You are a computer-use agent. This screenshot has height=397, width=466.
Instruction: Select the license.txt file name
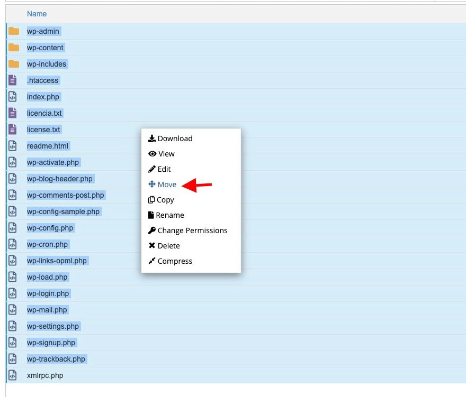coord(43,130)
